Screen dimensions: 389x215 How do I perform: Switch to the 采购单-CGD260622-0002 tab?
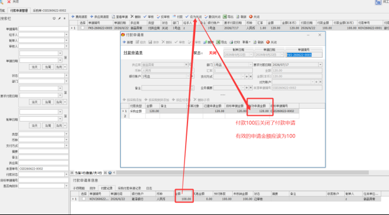pos(50,11)
